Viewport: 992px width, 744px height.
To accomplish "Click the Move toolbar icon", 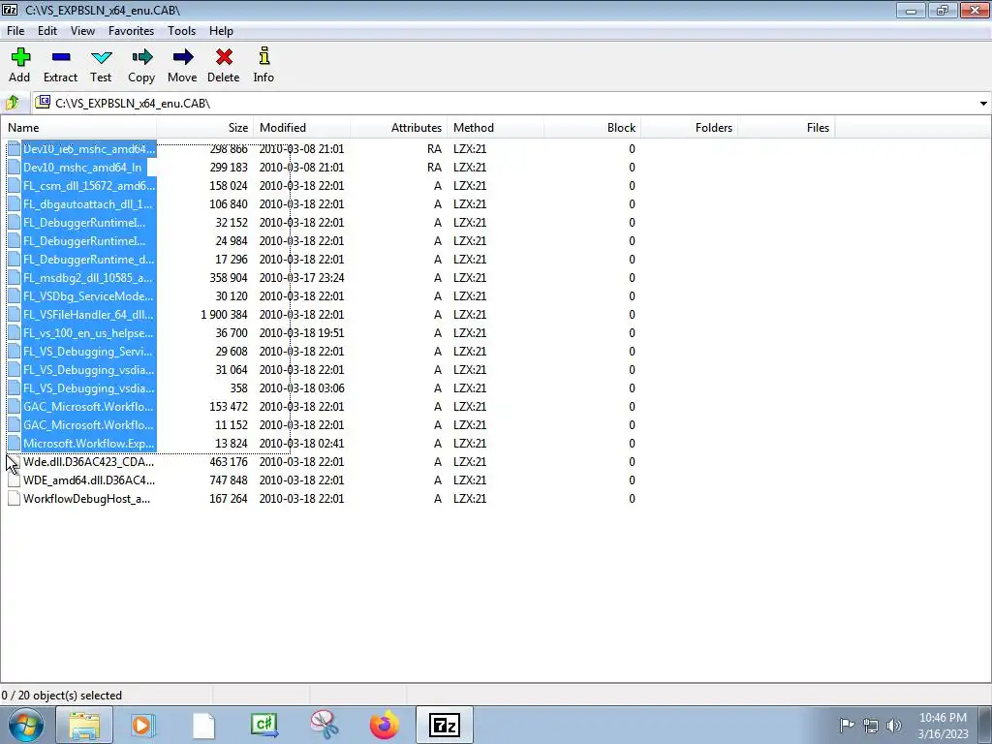I will [x=182, y=65].
